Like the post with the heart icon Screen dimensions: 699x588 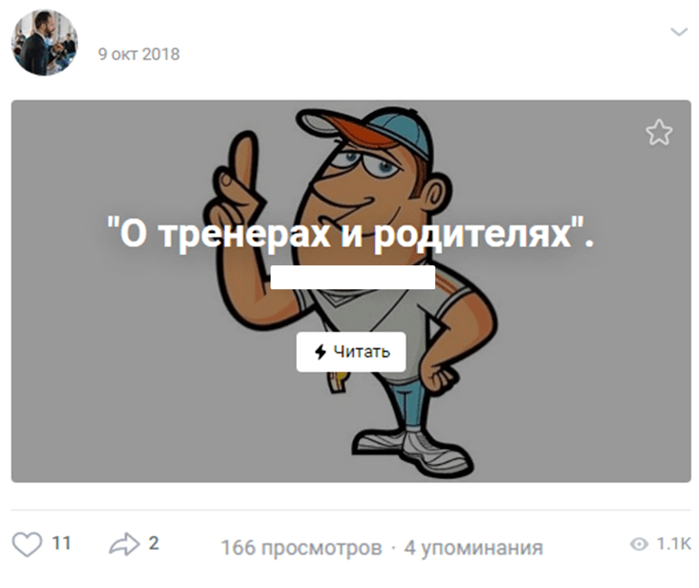pos(27,544)
